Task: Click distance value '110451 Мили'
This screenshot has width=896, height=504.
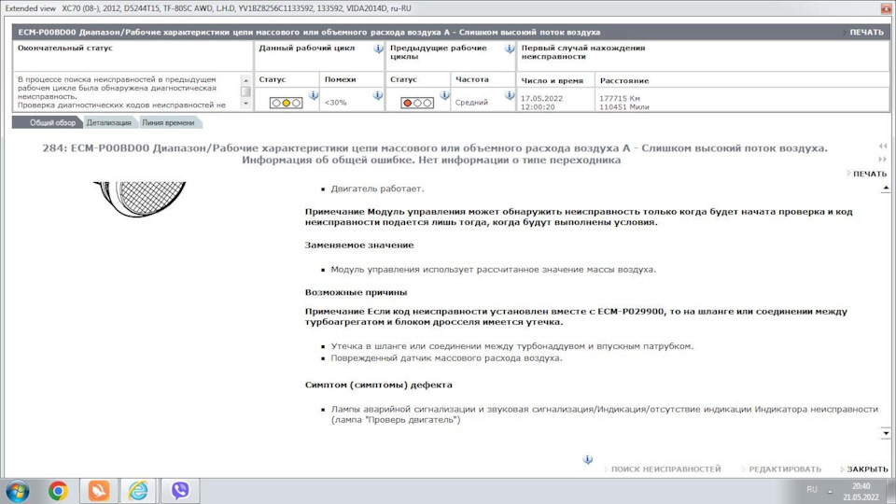Action: pyautogui.click(x=624, y=106)
